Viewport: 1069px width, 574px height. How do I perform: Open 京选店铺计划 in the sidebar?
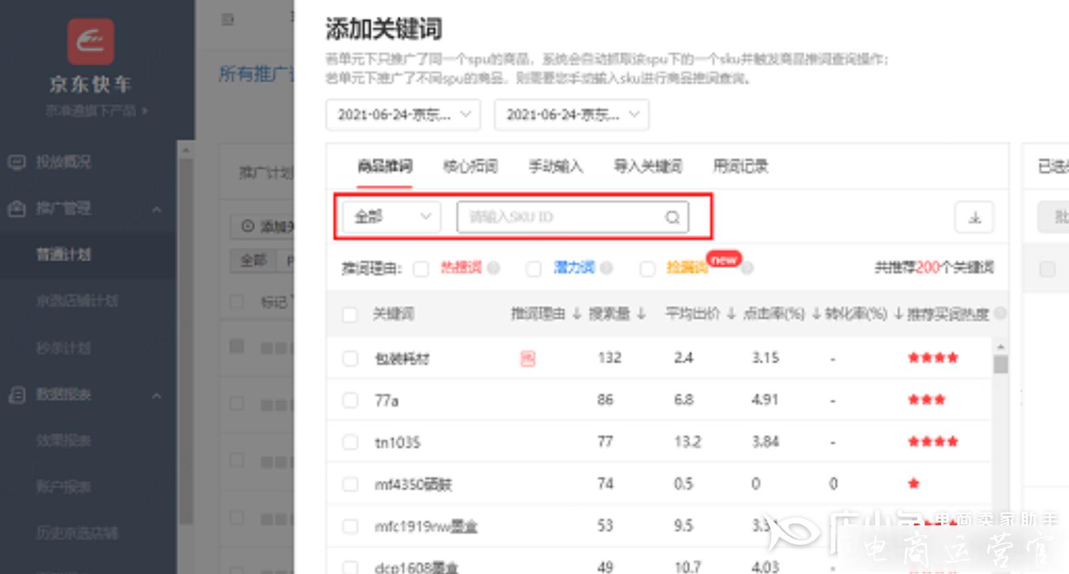(x=77, y=301)
